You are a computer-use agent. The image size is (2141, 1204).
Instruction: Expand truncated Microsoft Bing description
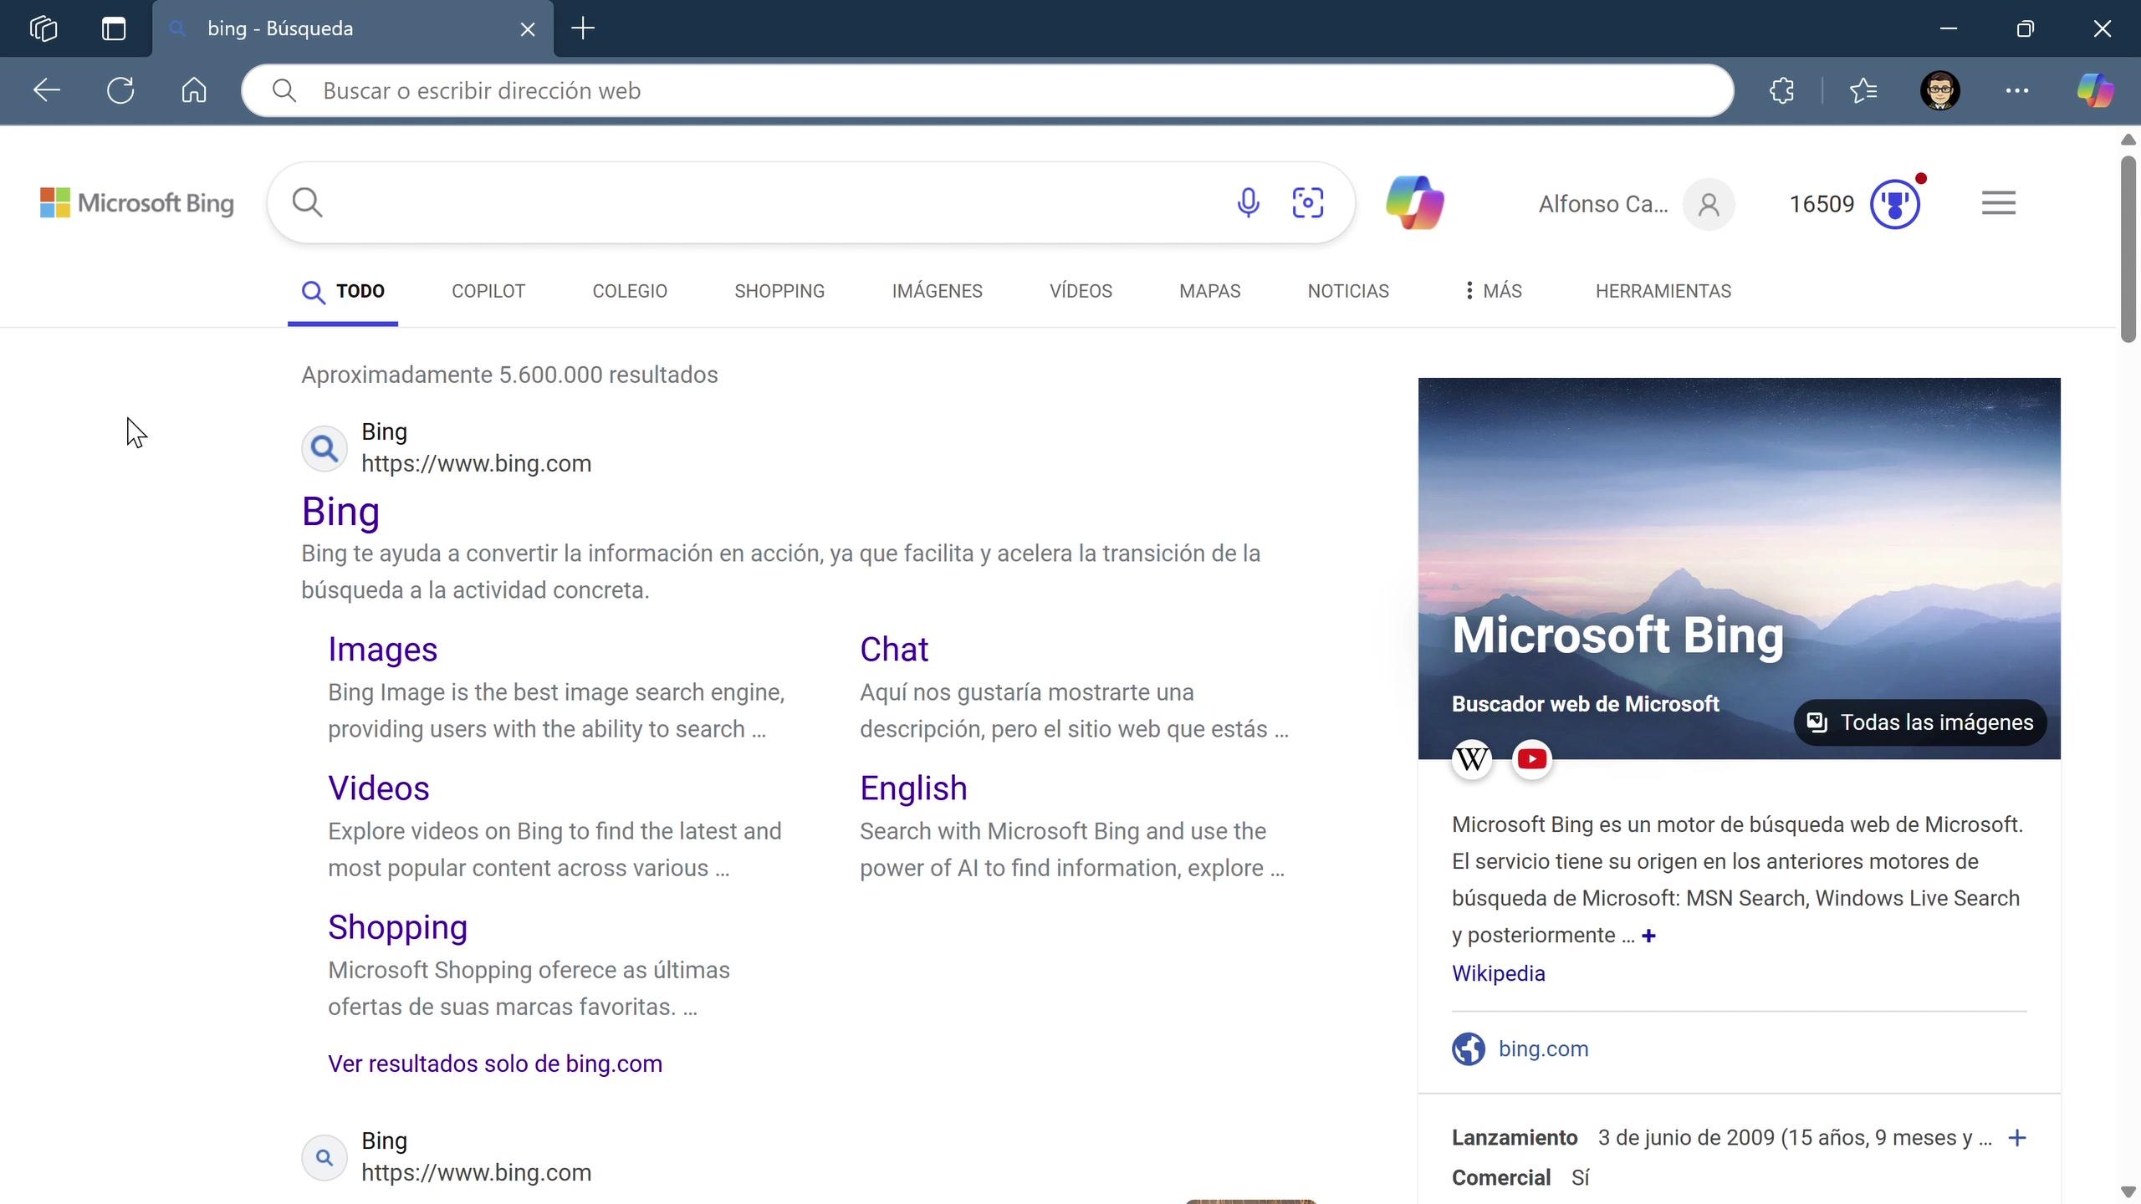[x=1648, y=936]
